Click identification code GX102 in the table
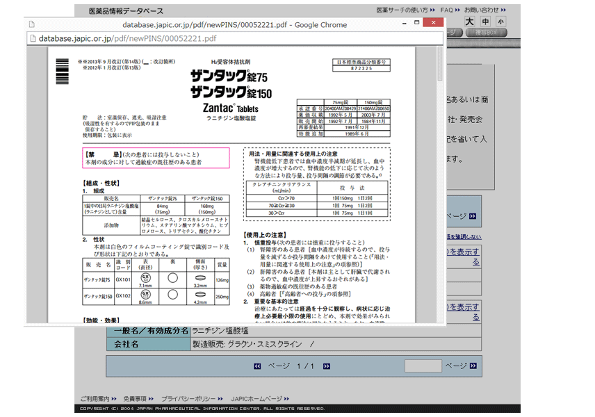The height and width of the screenshot is (417, 595). click(123, 296)
